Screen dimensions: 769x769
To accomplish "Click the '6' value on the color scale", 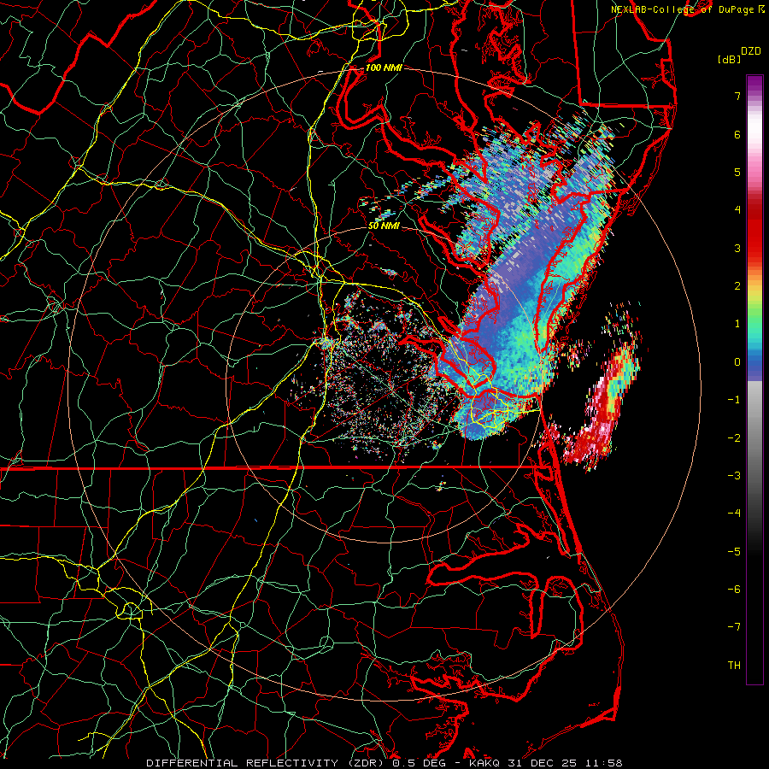I will click(737, 134).
